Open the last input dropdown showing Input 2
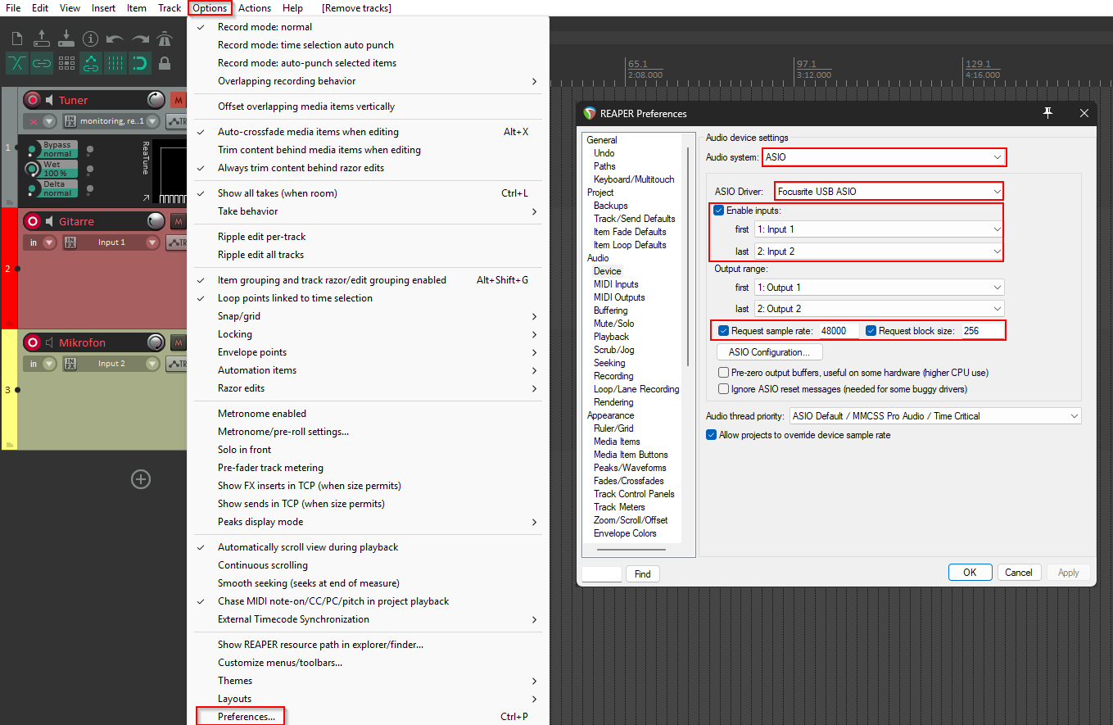 879,251
